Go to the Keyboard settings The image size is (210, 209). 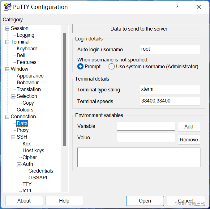[27, 49]
